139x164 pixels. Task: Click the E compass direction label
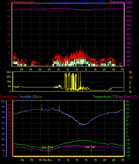tap(130, 87)
